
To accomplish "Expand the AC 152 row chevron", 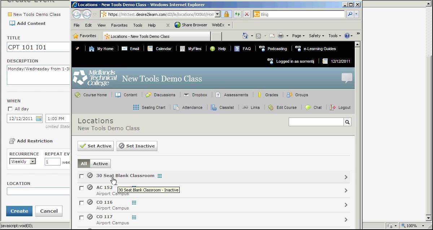I will pos(346,190).
